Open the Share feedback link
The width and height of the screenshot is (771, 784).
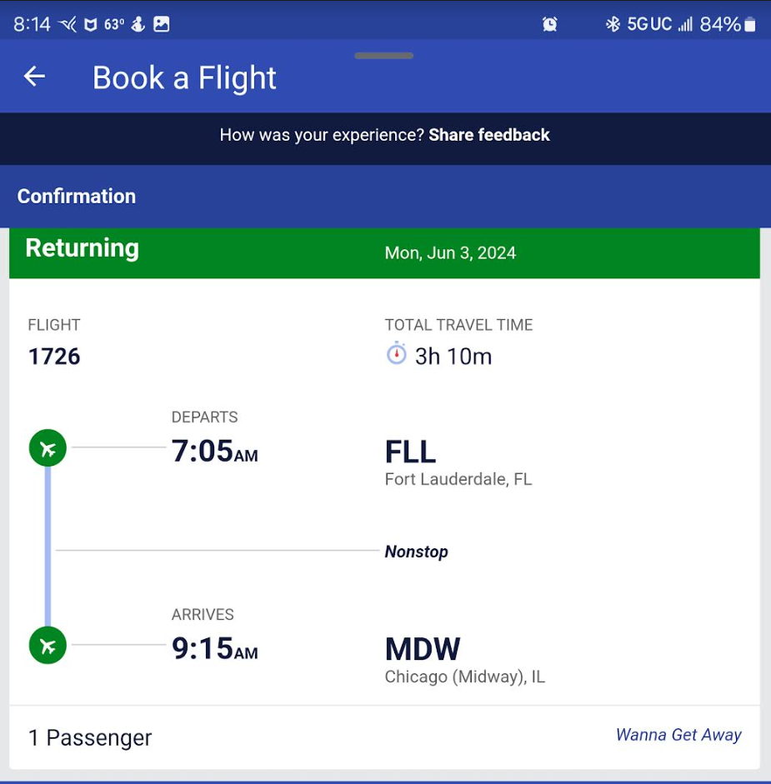click(488, 135)
